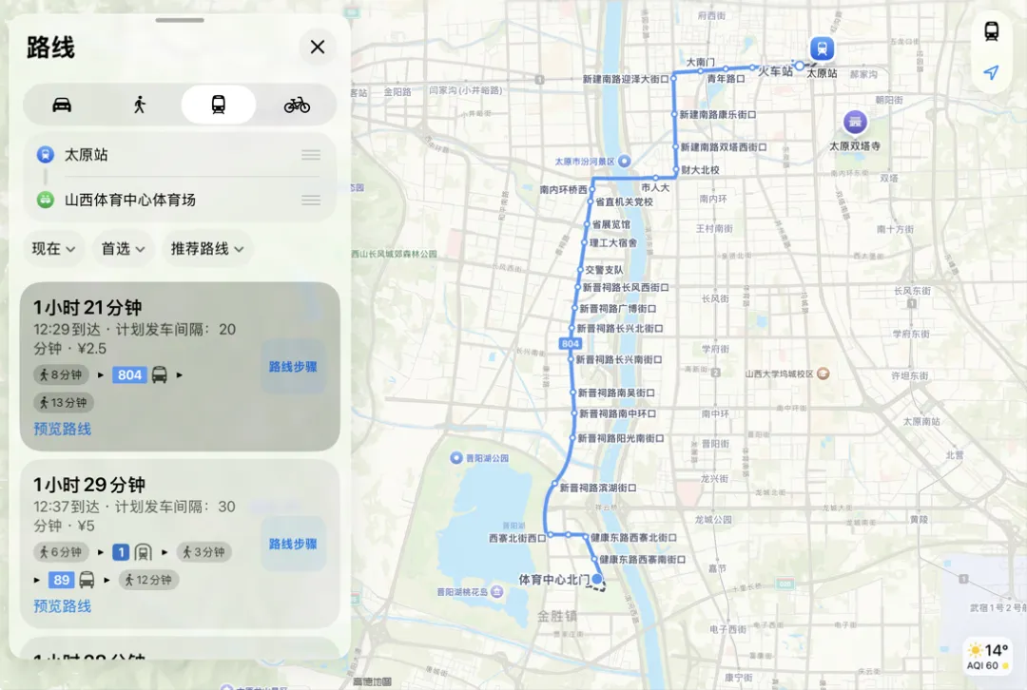The height and width of the screenshot is (690, 1027).
Task: Click the 火车站 bus stop on map
Action: click(775, 71)
